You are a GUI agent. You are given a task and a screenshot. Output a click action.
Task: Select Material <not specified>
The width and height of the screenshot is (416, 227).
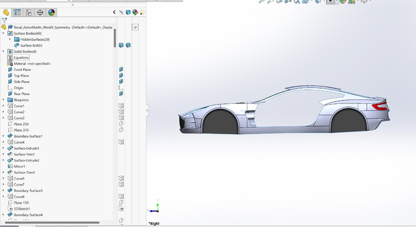32,63
